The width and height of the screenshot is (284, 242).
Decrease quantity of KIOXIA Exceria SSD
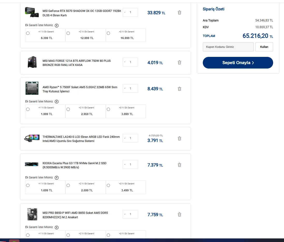[x=125, y=164]
